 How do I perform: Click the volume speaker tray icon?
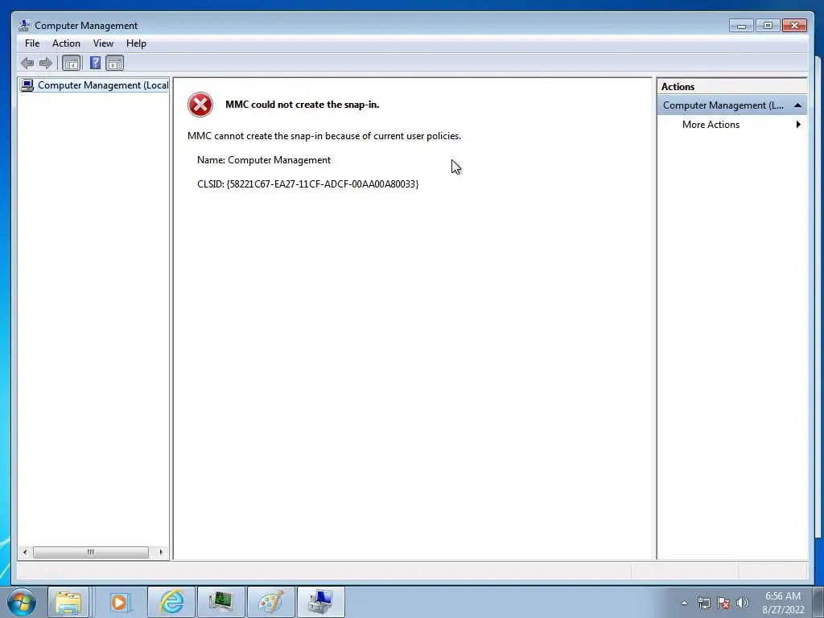(x=743, y=604)
